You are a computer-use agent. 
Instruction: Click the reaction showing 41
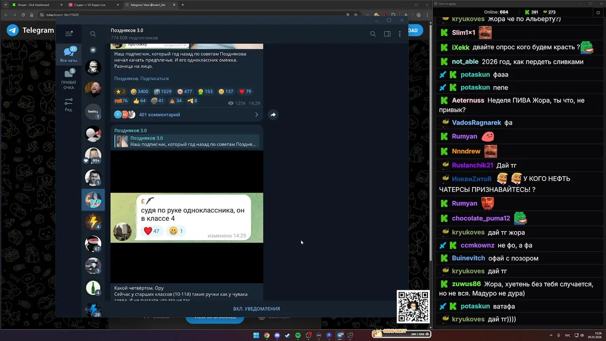point(157,101)
